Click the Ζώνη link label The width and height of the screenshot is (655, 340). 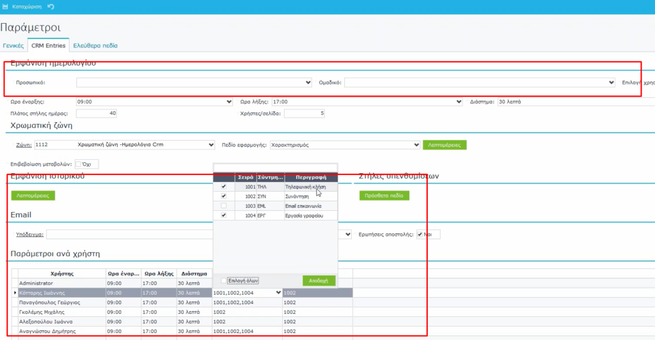click(x=24, y=145)
